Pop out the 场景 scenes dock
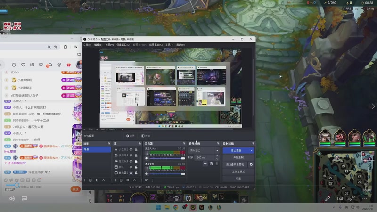 (x=109, y=143)
